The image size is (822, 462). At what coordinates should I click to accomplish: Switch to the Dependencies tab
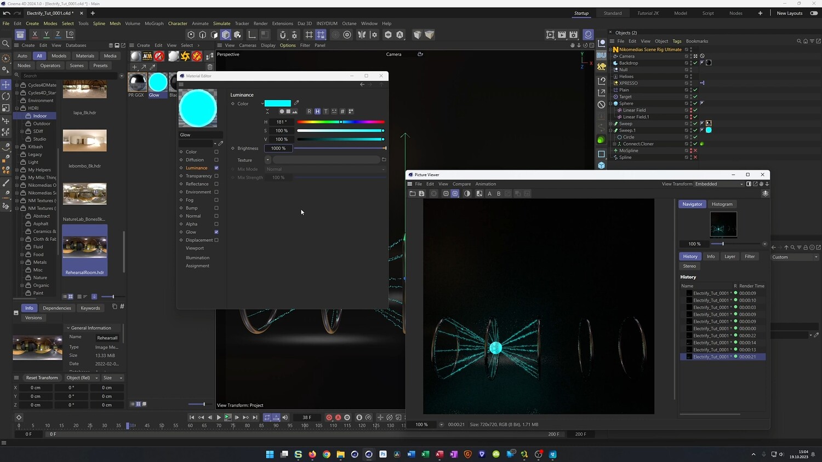(x=57, y=308)
